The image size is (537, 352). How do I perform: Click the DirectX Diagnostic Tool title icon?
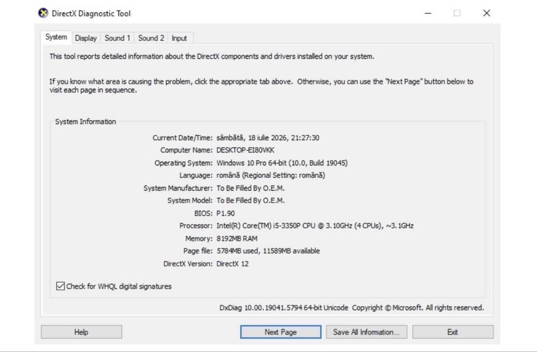pyautogui.click(x=43, y=13)
